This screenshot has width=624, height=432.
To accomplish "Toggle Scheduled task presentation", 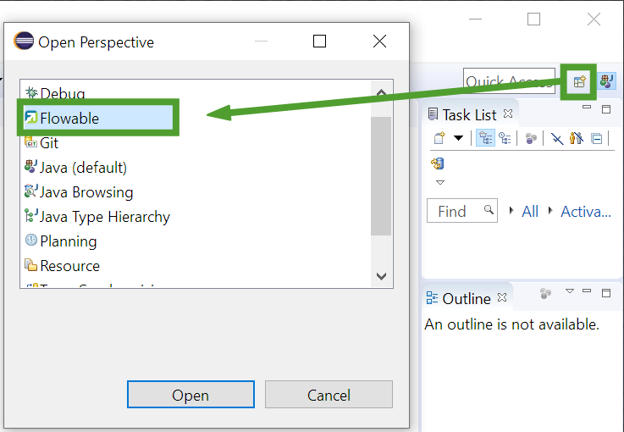I will click(505, 138).
